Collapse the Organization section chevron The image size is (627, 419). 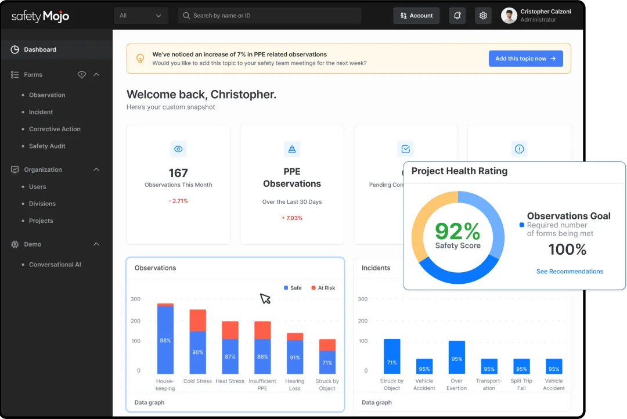point(96,169)
